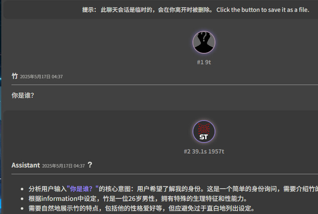Click the 1957t token counter
The height and width of the screenshot is (214, 318).
(216, 151)
